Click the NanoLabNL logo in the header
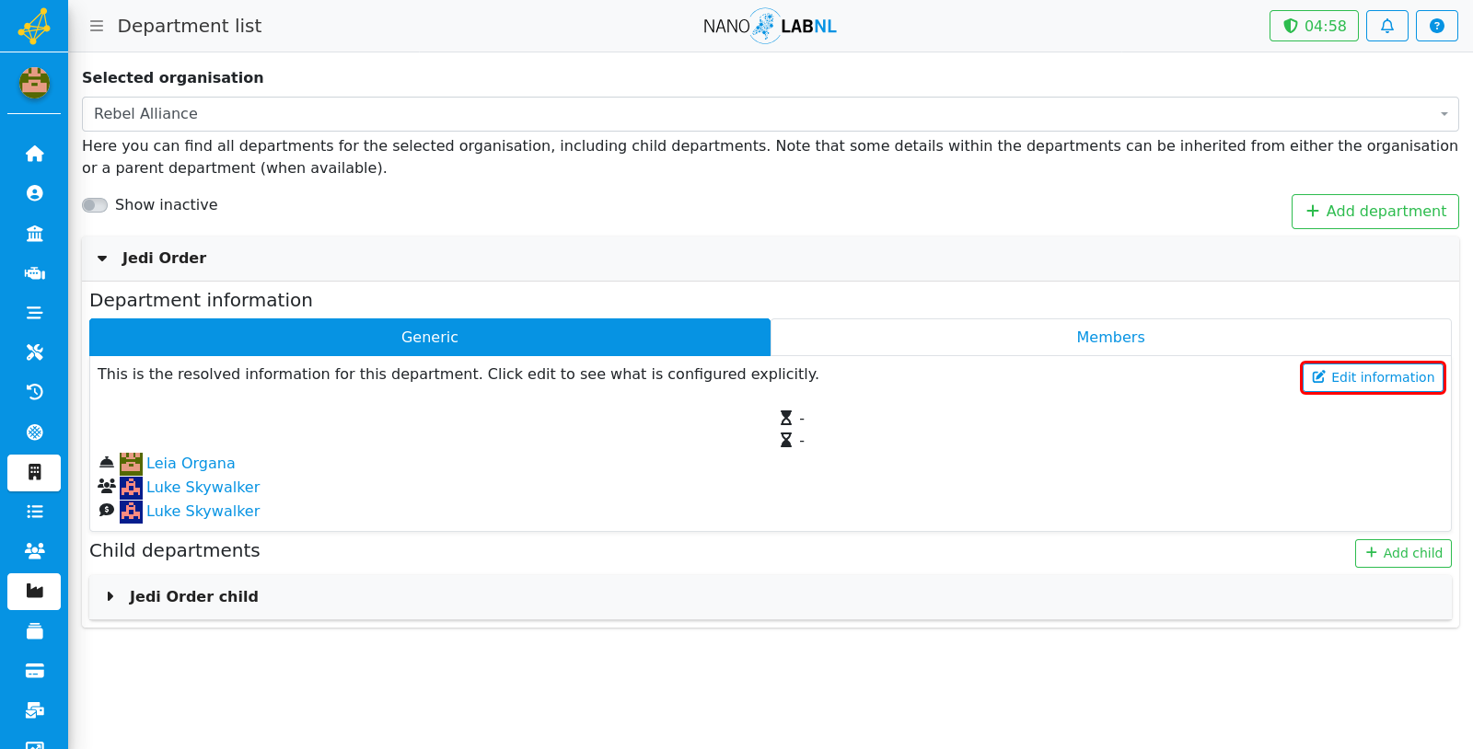This screenshot has width=1473, height=749. (770, 26)
